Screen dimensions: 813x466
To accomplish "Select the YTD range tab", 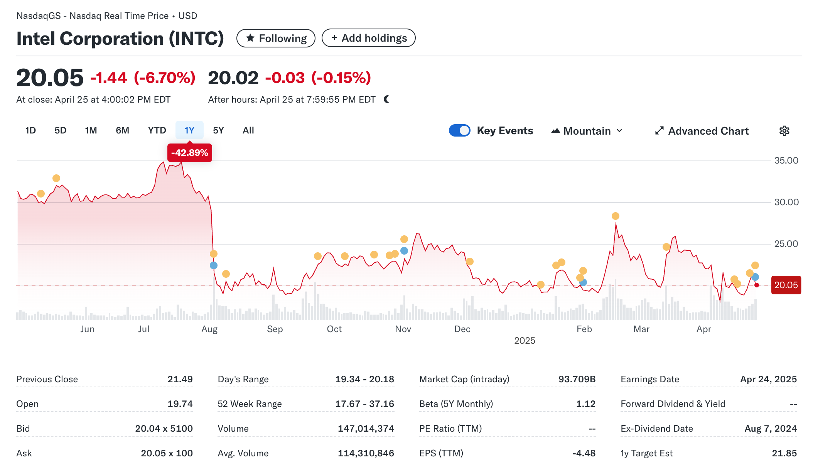I will coord(157,130).
